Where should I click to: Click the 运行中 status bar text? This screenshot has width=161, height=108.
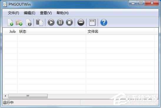tap(8, 103)
